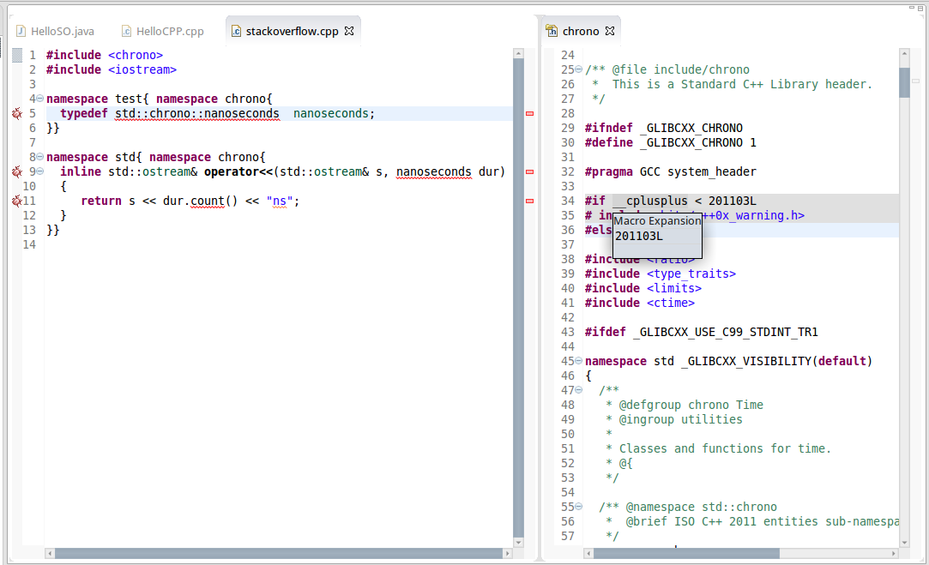
Task: Click #pragma GCC system_header on line 32
Action: click(670, 171)
